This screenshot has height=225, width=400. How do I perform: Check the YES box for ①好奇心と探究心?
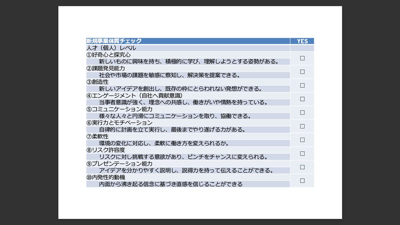302,58
